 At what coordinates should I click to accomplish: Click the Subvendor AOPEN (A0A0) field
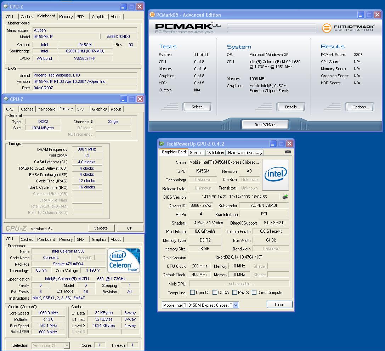tap(264, 205)
